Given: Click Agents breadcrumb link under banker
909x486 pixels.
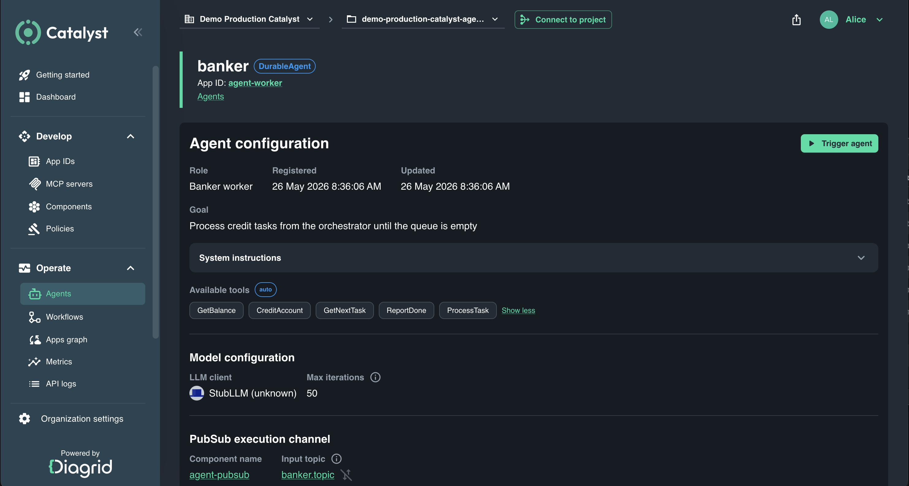Looking at the screenshot, I should 211,96.
